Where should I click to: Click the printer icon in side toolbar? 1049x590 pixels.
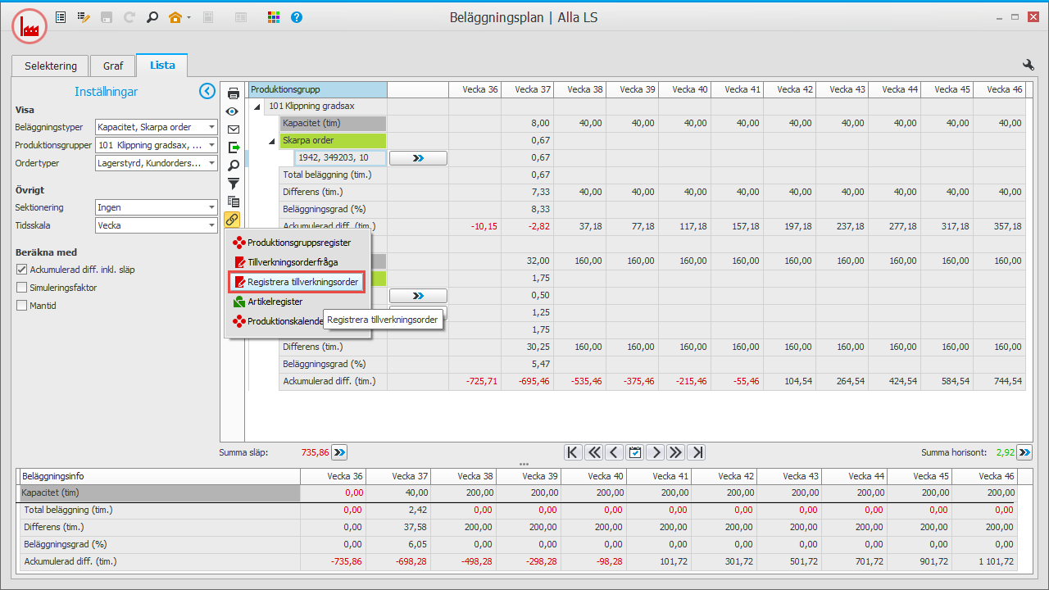click(233, 93)
